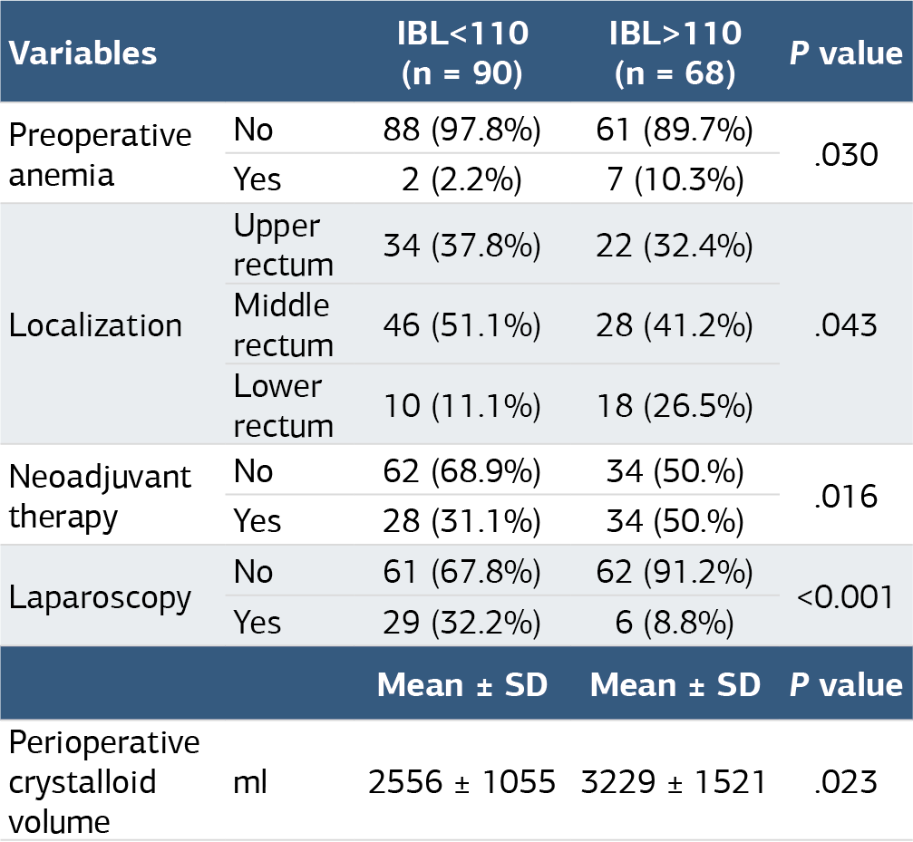Image resolution: width=913 pixels, height=842 pixels.
Task: Select the IBL>110 (n = 68) header
Action: pos(675,53)
